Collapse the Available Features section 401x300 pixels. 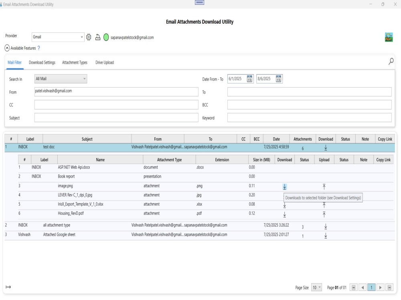coord(7,48)
